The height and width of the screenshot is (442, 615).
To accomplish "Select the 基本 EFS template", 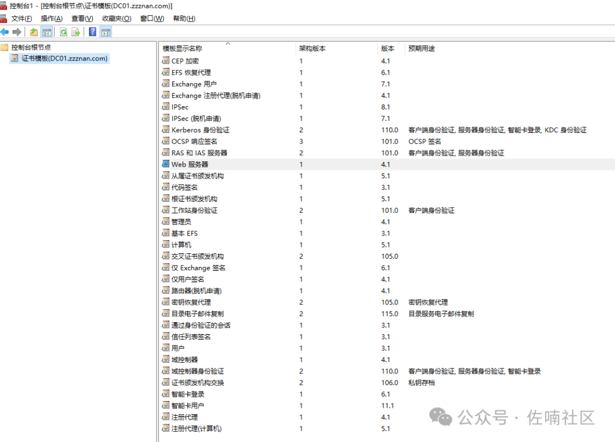I will 184,233.
